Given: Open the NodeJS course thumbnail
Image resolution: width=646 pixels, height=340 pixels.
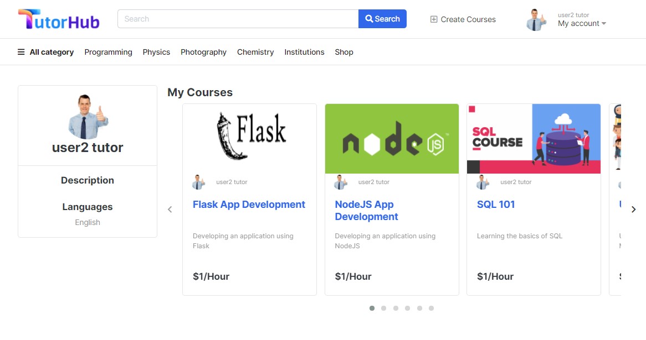Looking at the screenshot, I should point(392,139).
